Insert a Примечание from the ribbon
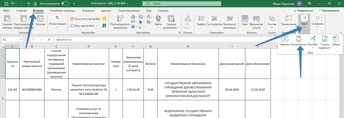This screenshot has height=118, width=344. pyautogui.click(x=288, y=21)
